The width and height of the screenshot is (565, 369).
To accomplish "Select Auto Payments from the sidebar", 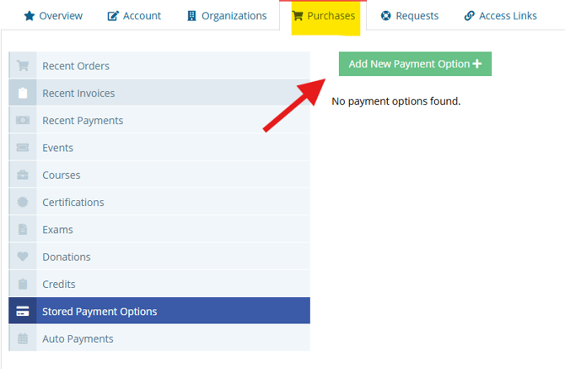I will click(x=78, y=339).
